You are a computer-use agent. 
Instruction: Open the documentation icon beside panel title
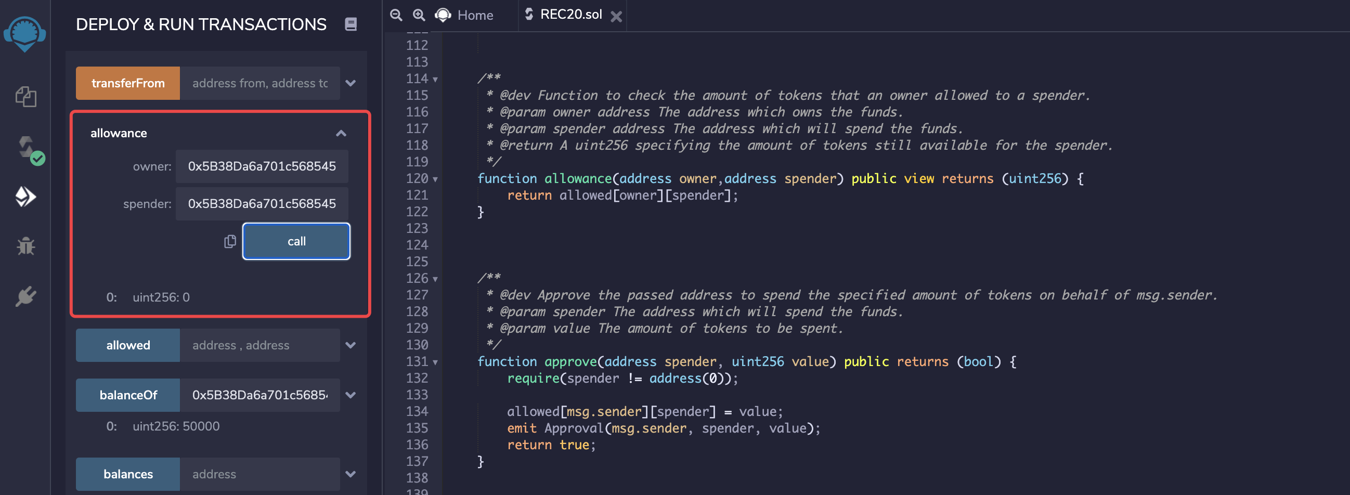[351, 24]
